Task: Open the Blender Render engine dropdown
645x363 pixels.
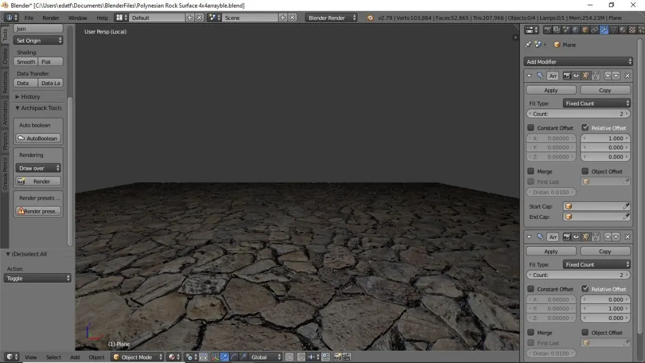Action: coord(332,18)
